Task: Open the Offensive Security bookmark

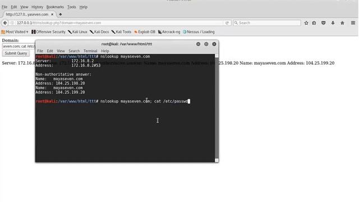Action: [49, 32]
